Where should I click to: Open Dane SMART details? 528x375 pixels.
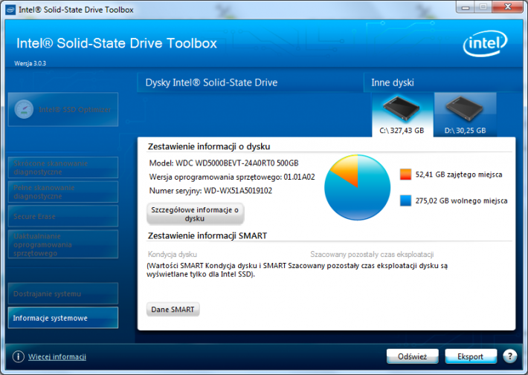tap(173, 310)
